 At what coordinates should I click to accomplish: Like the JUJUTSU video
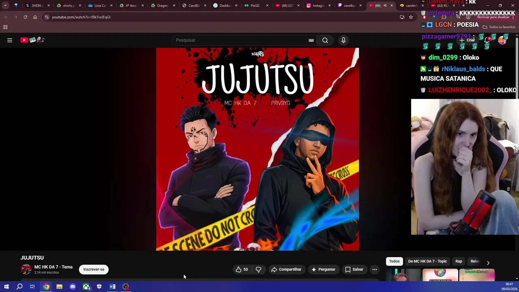[x=242, y=269]
